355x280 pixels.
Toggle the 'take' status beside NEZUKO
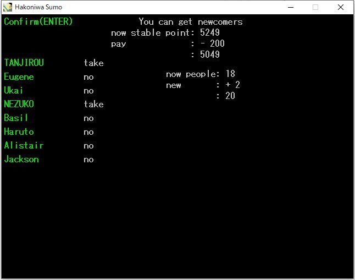pos(93,104)
